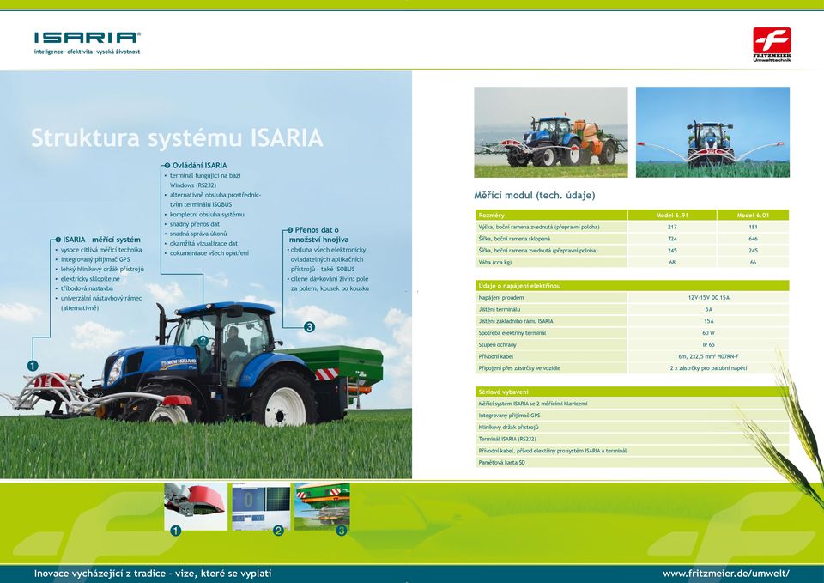
Task: Click the 'ISARIA - měřicí systém' heading
Action: 101,240
